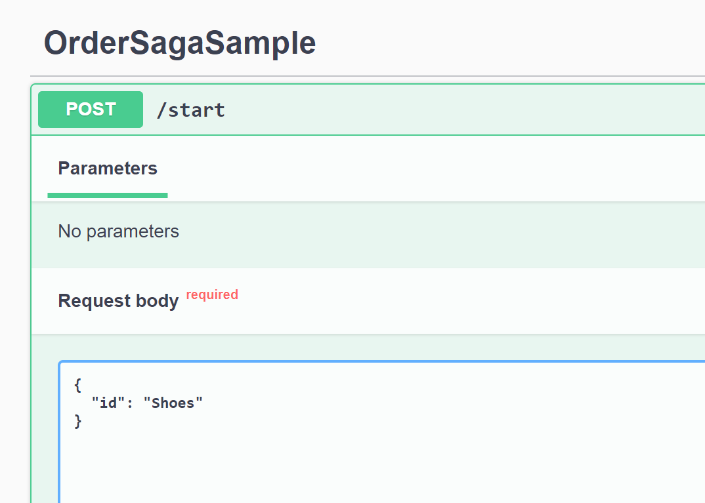Click the green POST method badge
The width and height of the screenshot is (705, 503).
point(91,110)
